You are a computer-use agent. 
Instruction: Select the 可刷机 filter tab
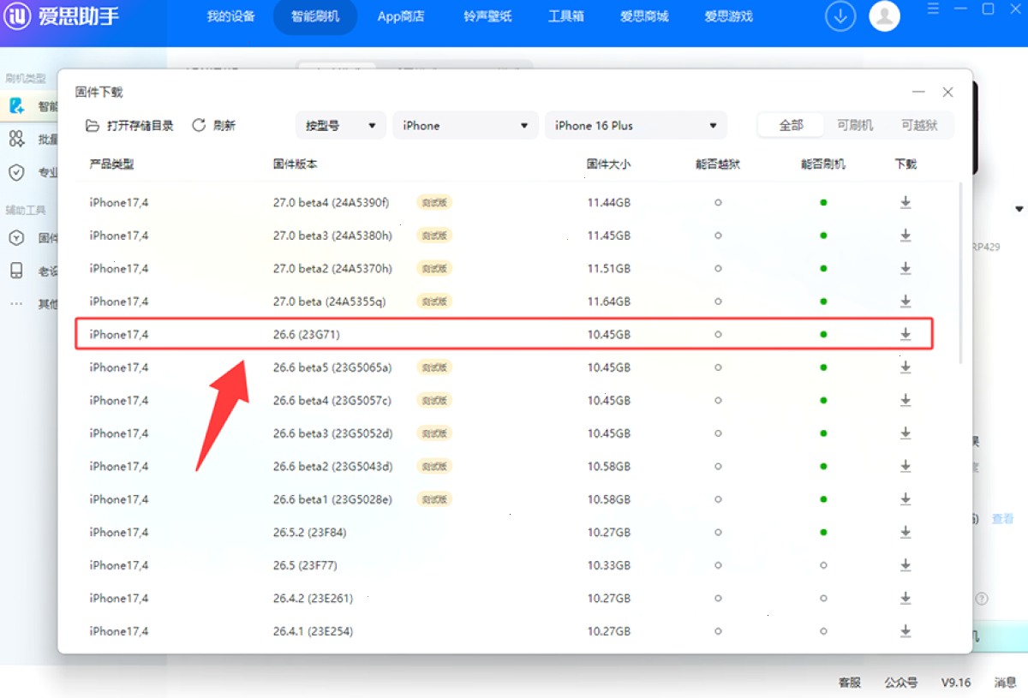pyautogui.click(x=855, y=125)
